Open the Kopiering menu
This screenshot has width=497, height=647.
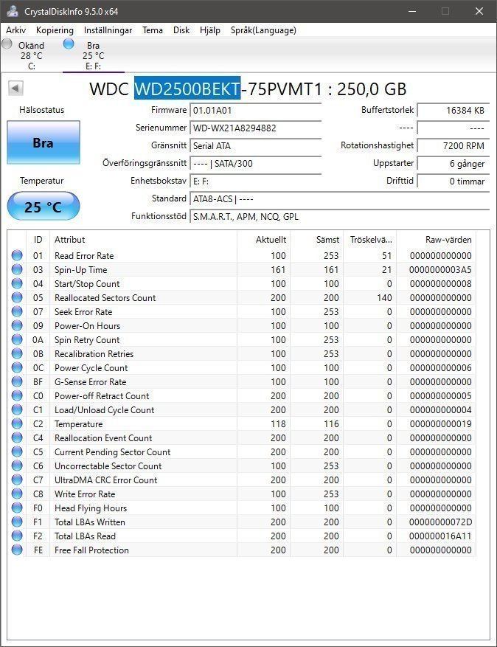click(x=55, y=30)
